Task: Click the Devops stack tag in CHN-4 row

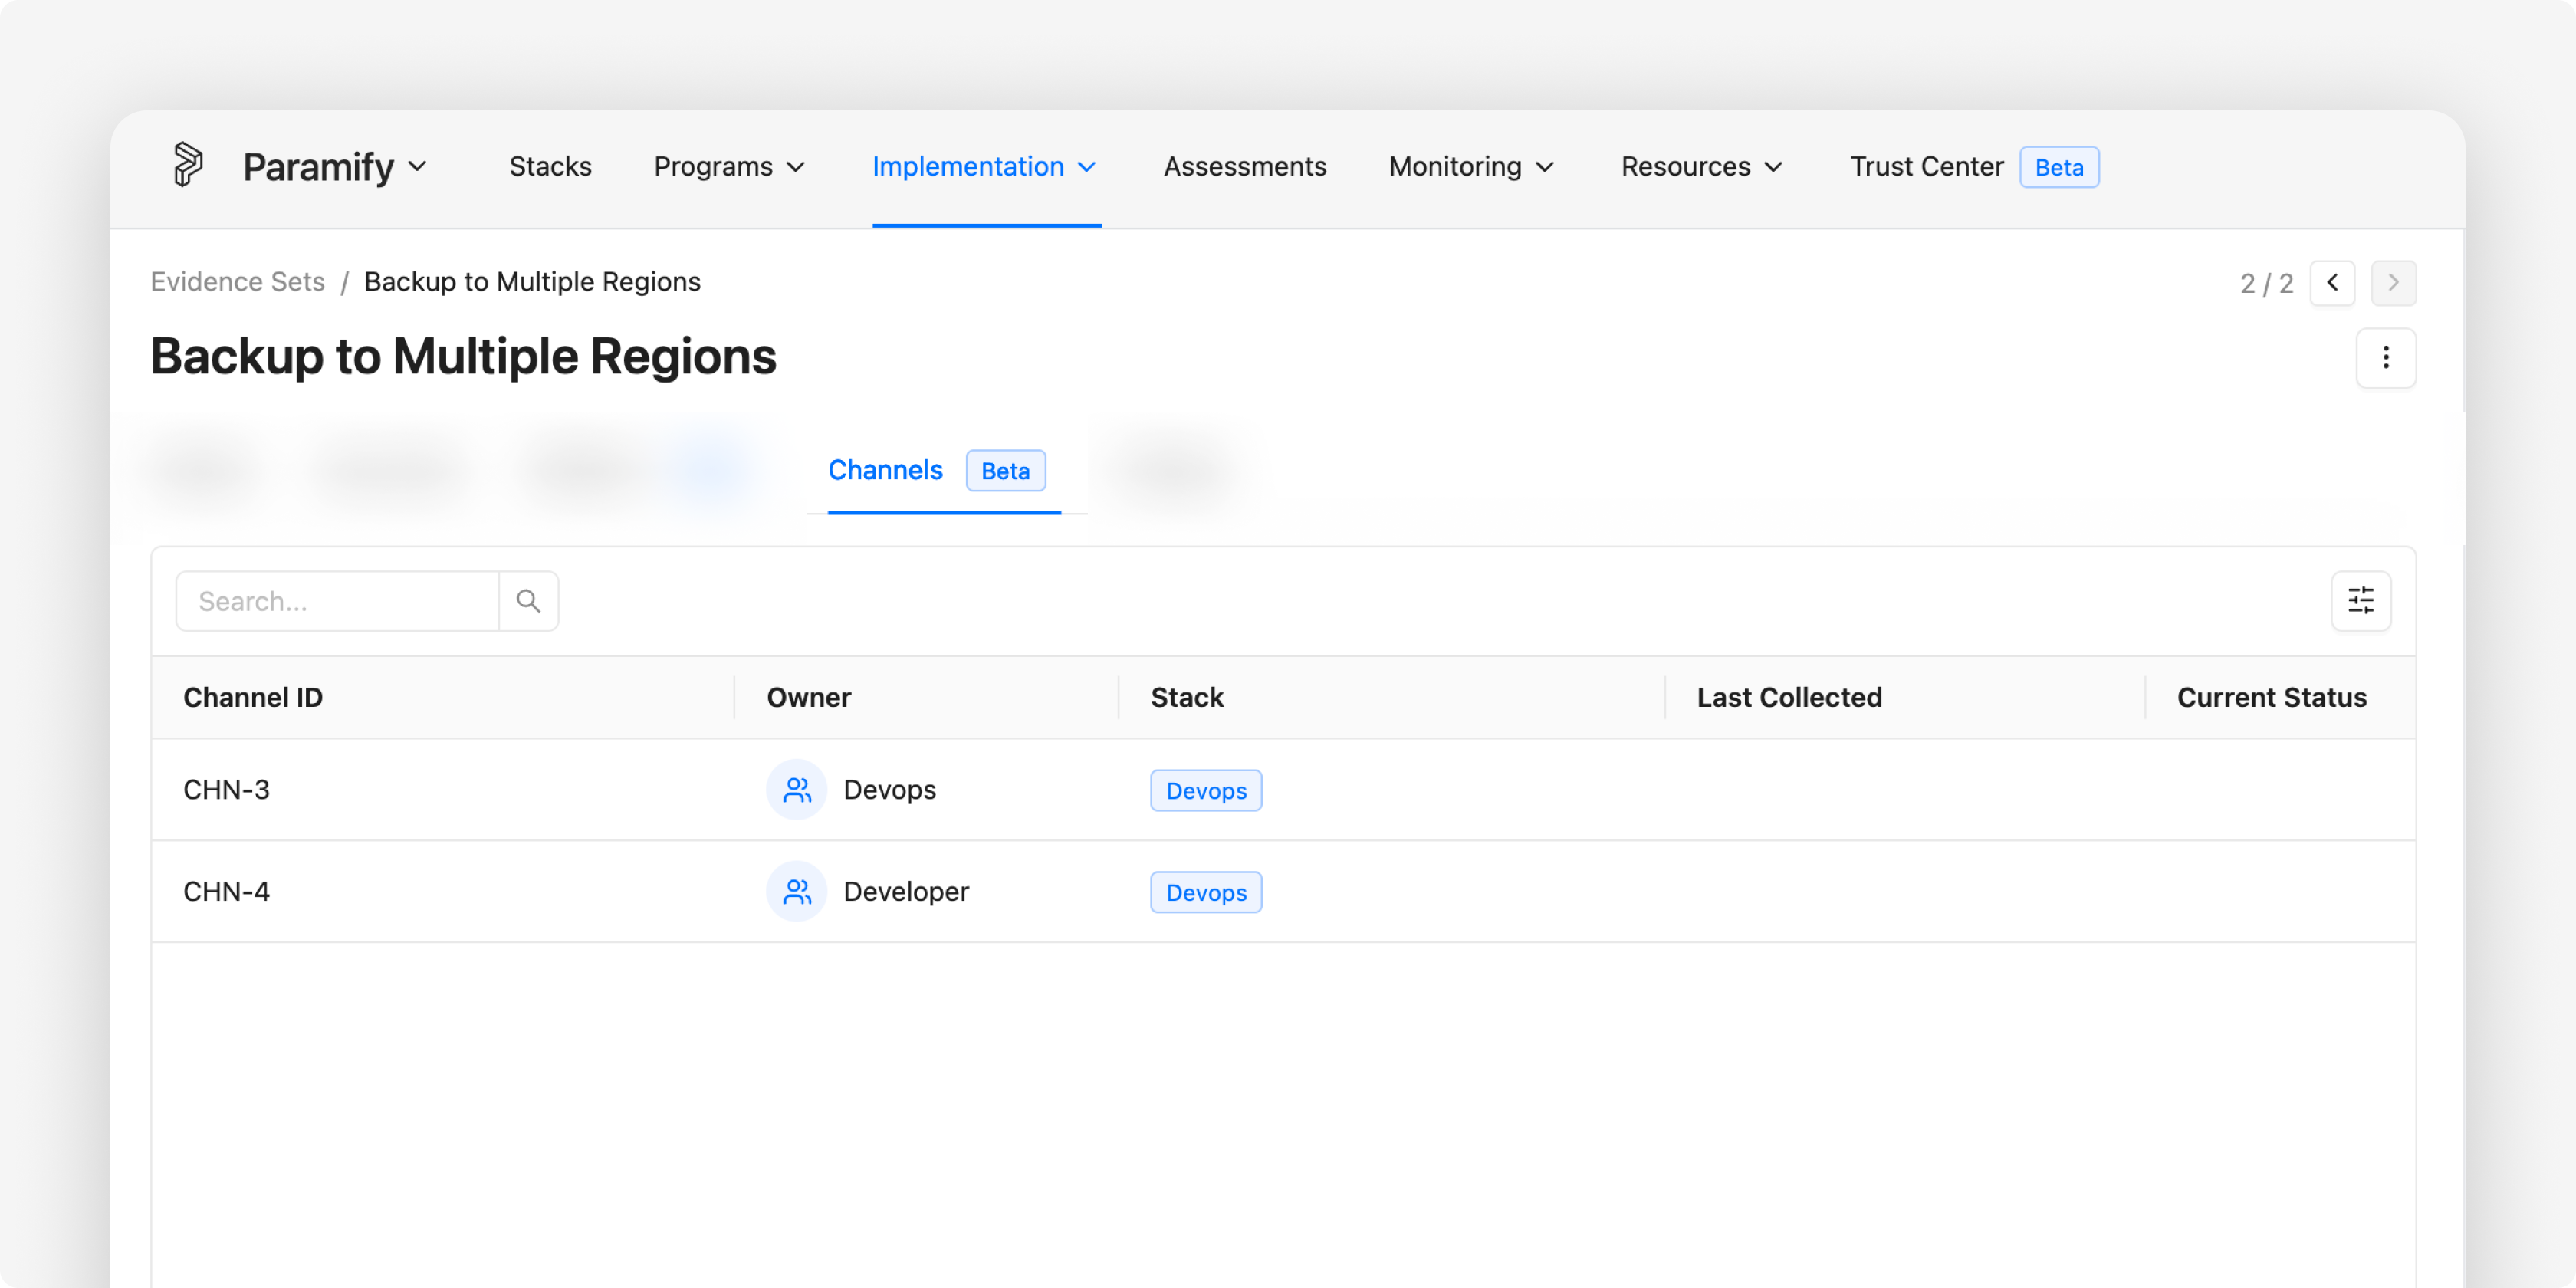Action: [x=1205, y=893]
